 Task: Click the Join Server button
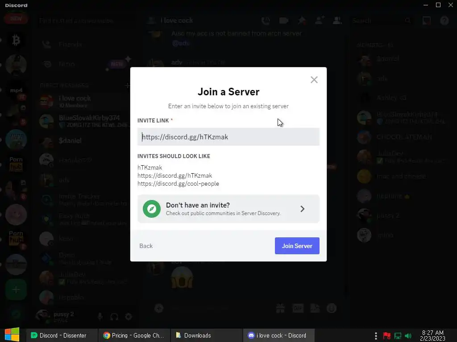point(297,246)
